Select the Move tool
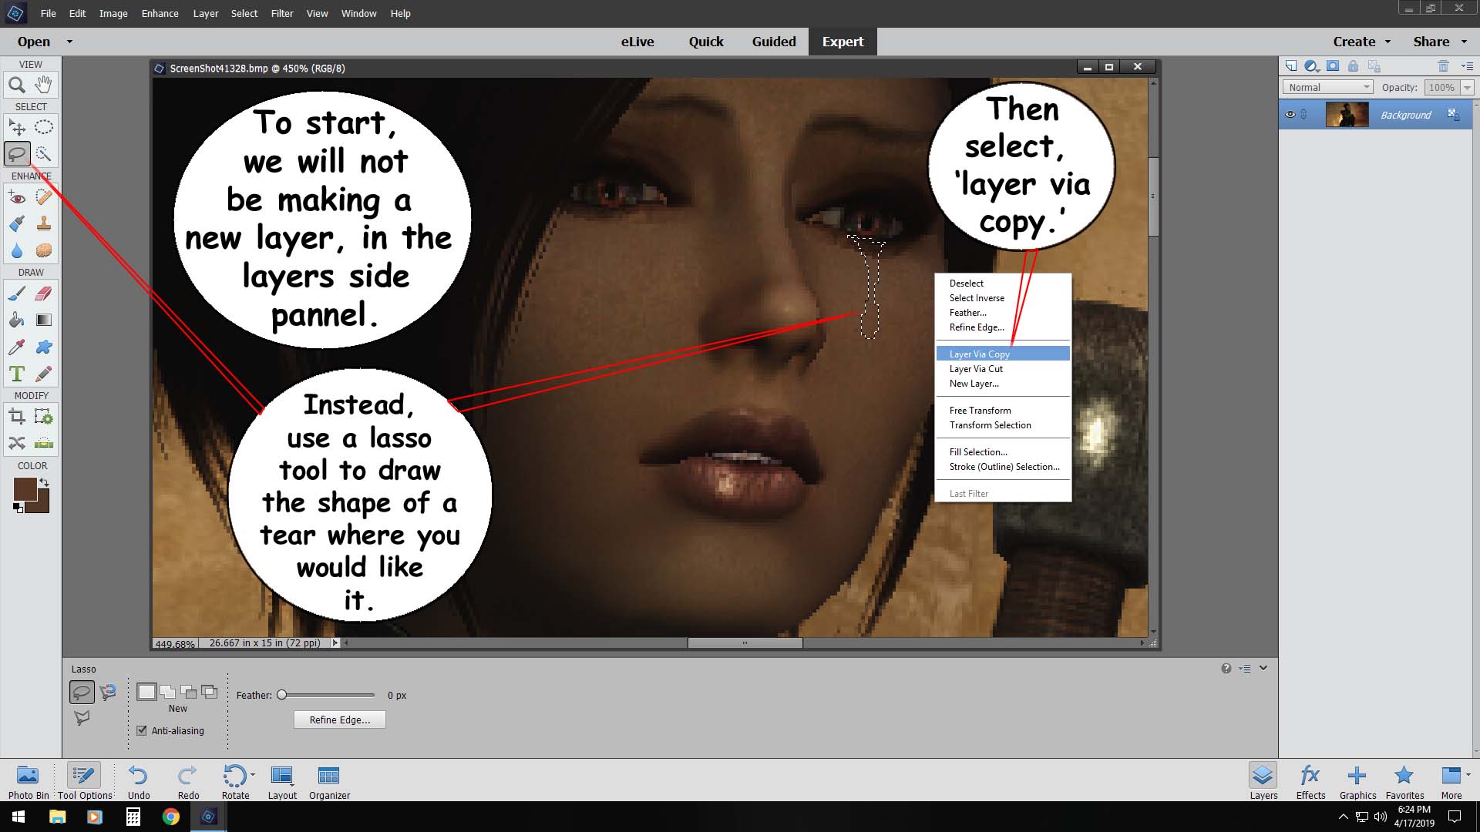 17,127
